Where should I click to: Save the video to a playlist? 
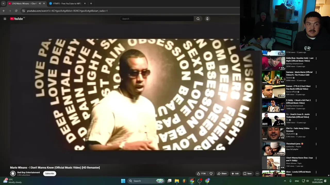click(x=247, y=174)
